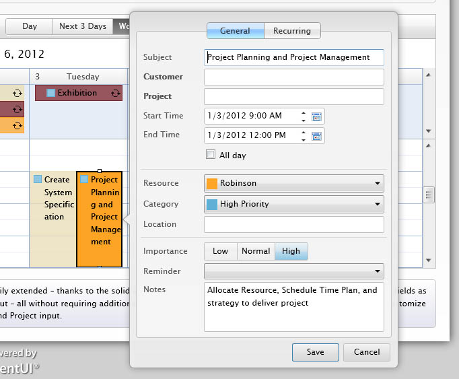Select High importance option

[291, 251]
